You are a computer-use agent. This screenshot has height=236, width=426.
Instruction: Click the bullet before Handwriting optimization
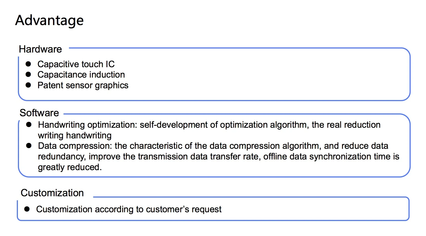pyautogui.click(x=29, y=125)
